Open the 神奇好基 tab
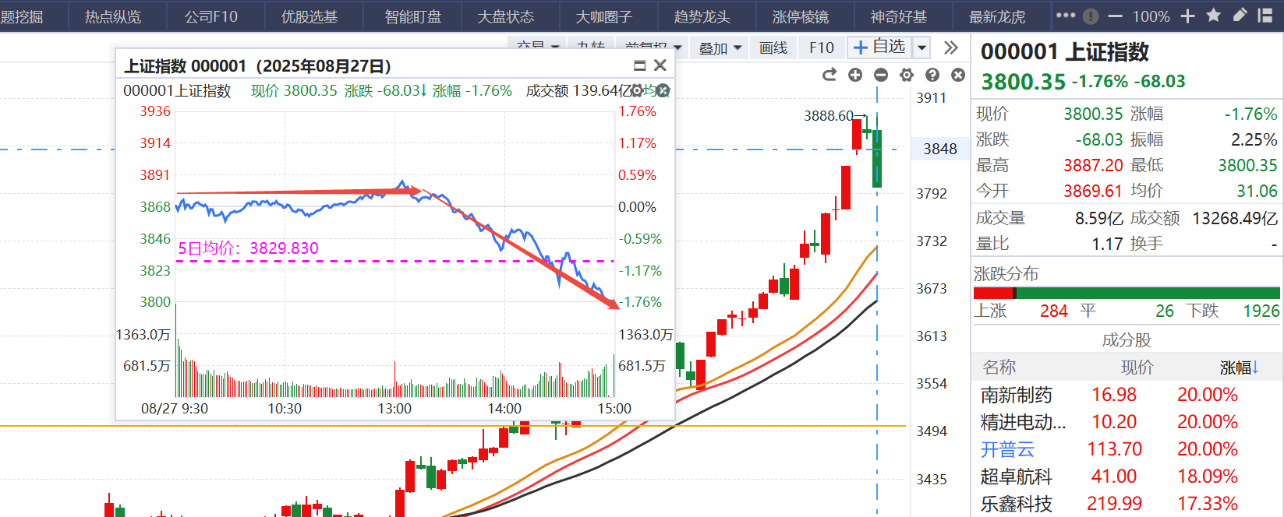 (x=899, y=16)
